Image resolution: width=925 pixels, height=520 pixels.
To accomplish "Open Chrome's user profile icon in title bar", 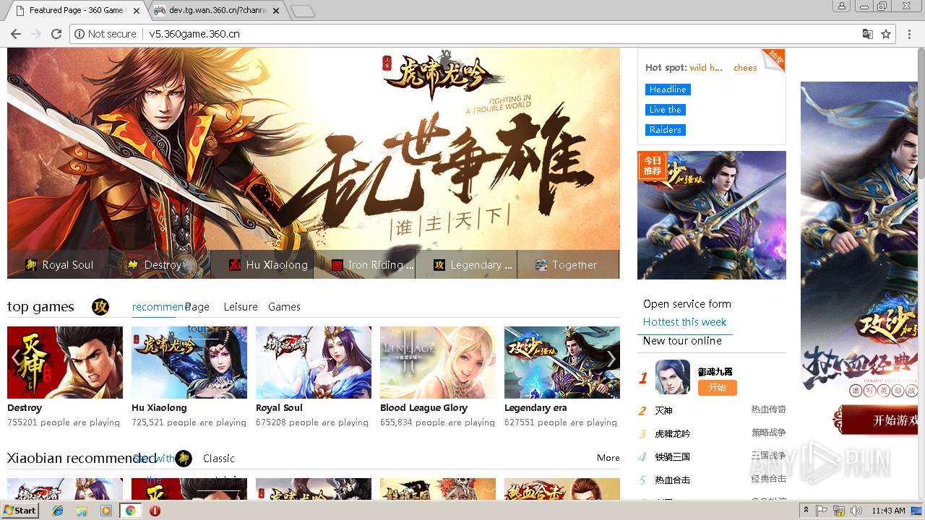I will click(841, 6).
